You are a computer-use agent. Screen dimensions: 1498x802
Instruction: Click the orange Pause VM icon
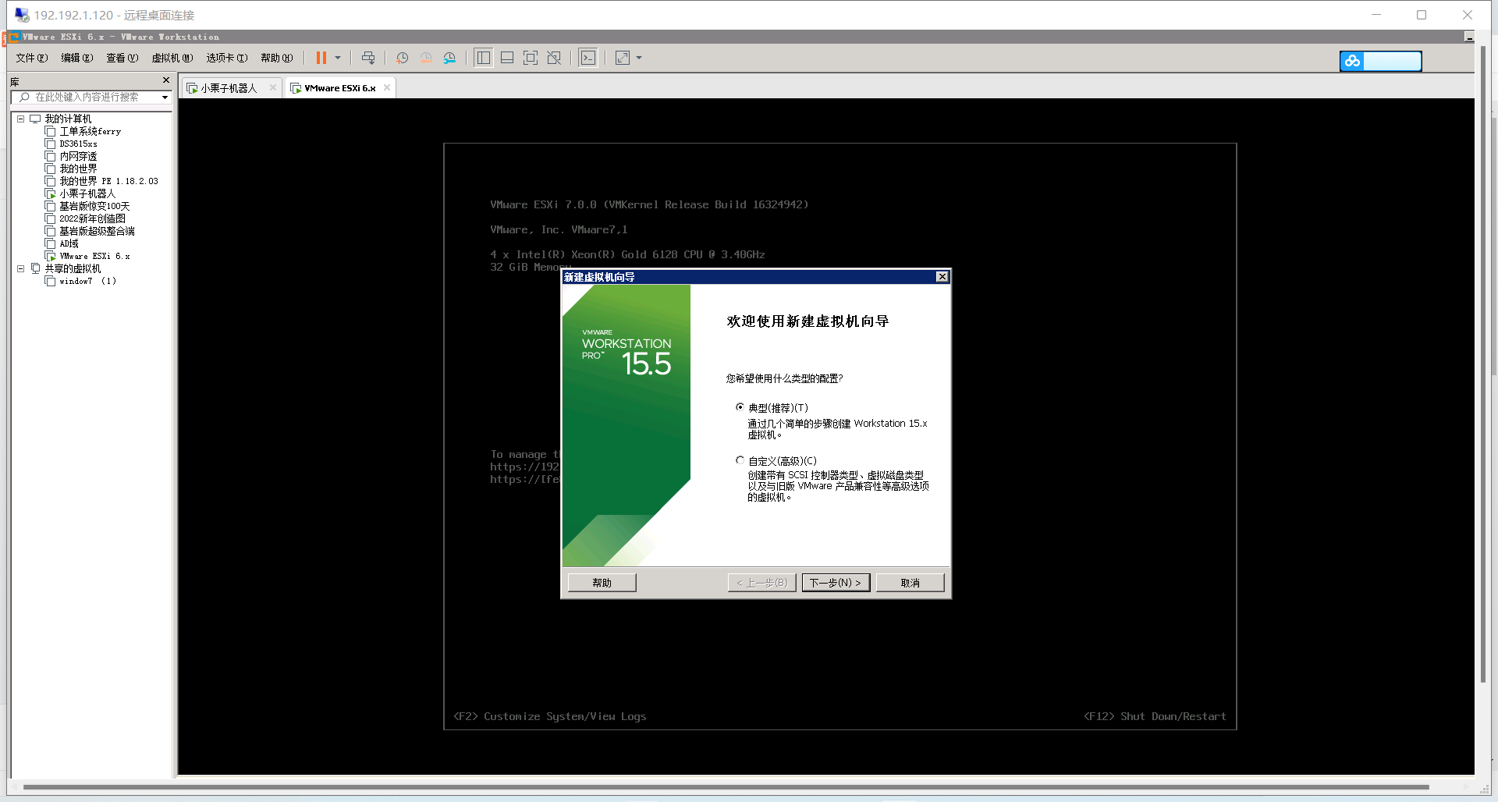pos(321,58)
